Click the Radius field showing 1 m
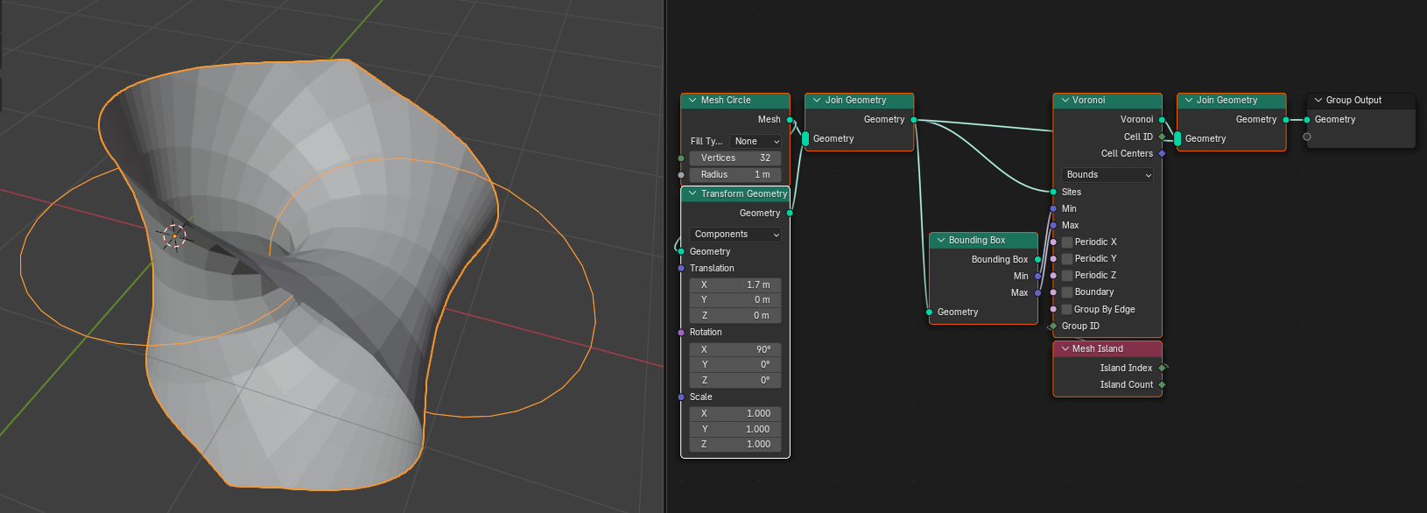Image resolution: width=1427 pixels, height=513 pixels. pos(735,175)
